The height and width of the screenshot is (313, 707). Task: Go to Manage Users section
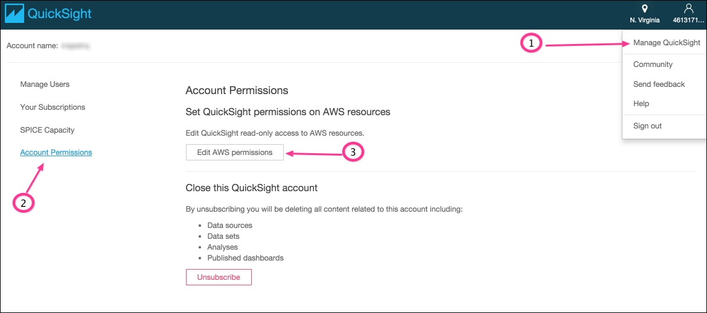point(45,84)
